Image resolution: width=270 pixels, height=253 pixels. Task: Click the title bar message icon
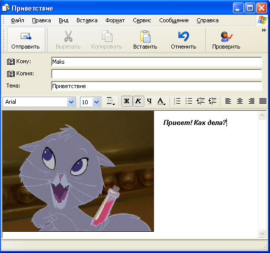pyautogui.click(x=6, y=8)
